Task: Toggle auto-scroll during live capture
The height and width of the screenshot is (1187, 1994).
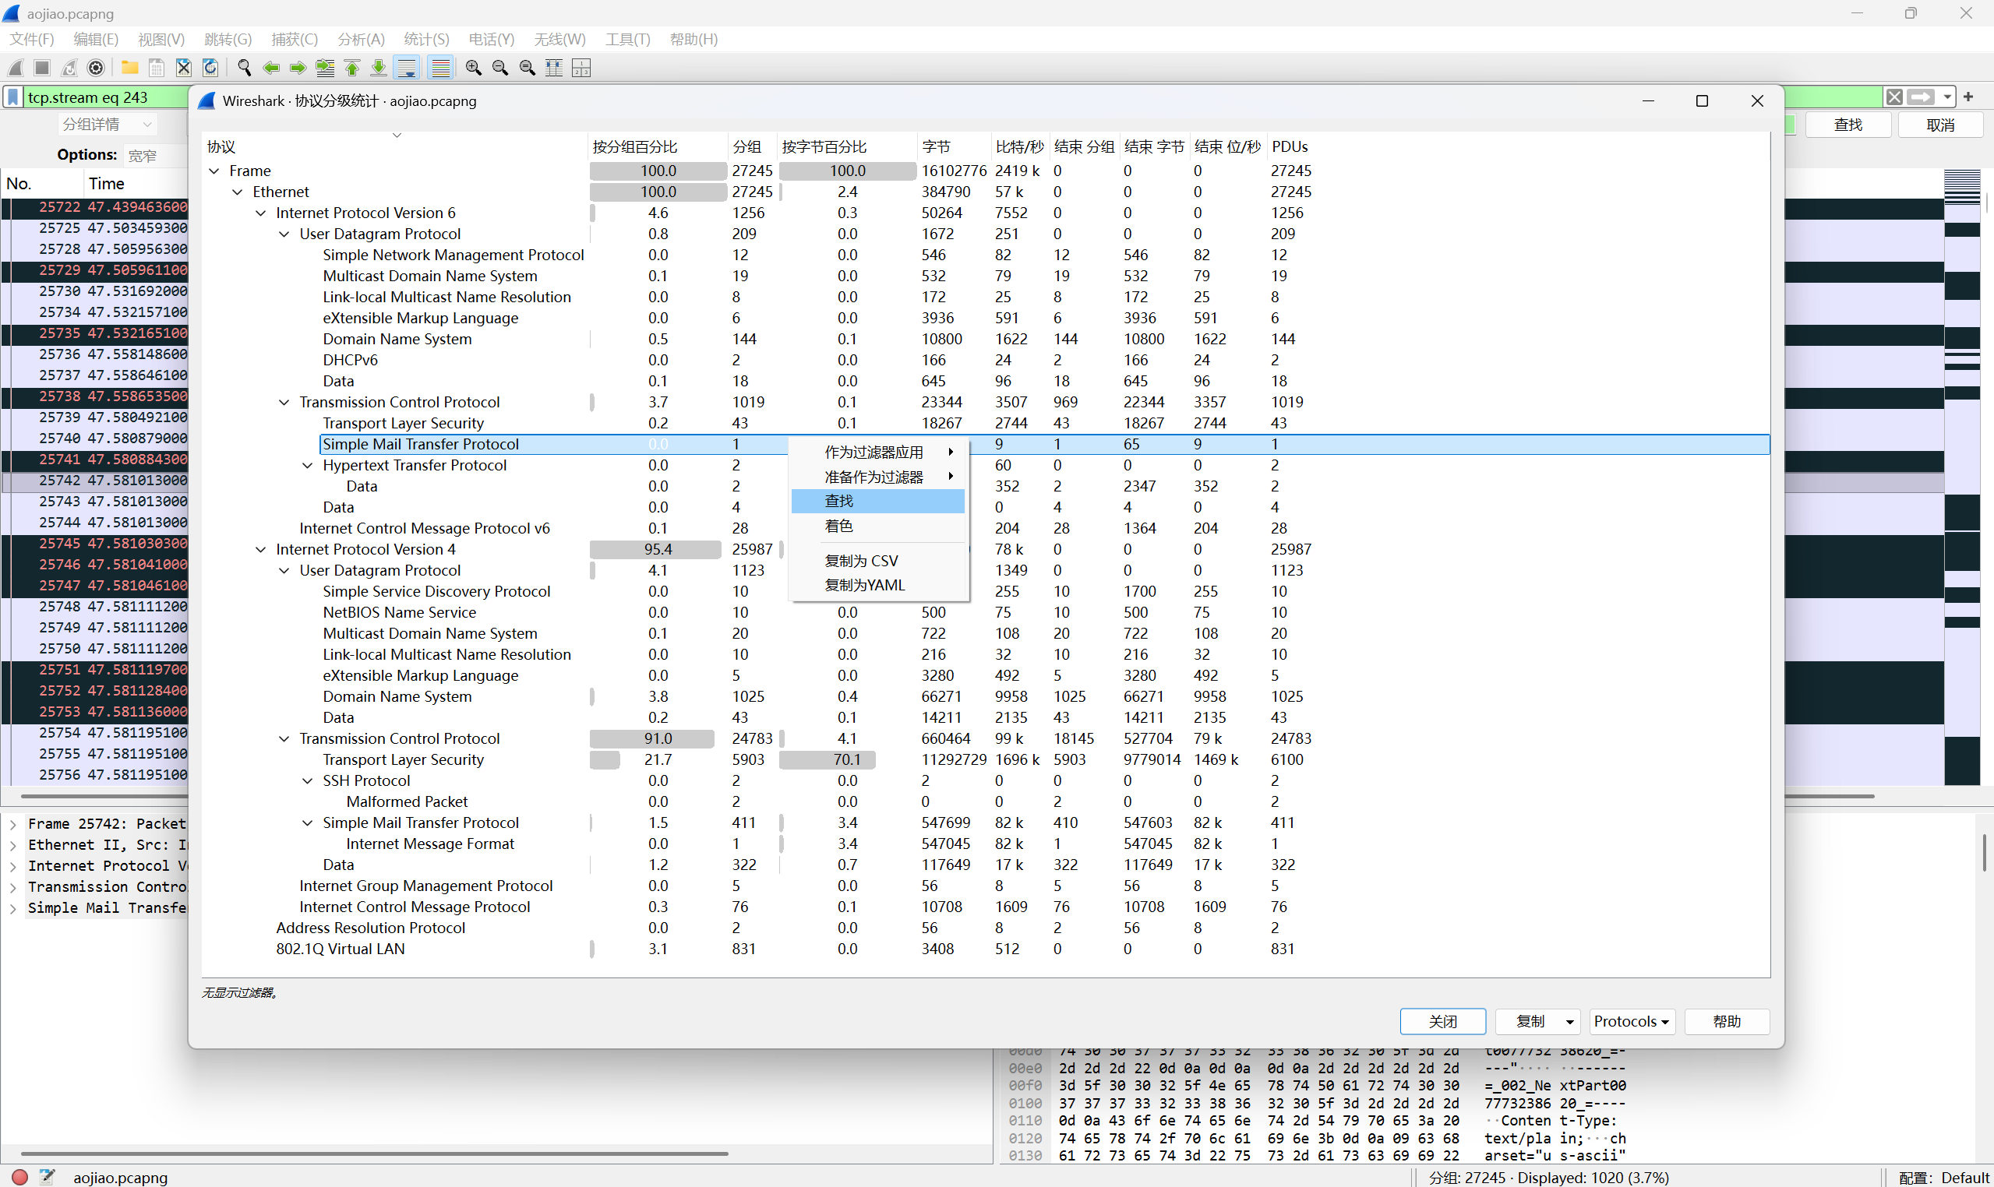Action: (x=407, y=68)
